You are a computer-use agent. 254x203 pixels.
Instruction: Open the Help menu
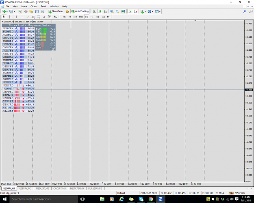[65, 6]
